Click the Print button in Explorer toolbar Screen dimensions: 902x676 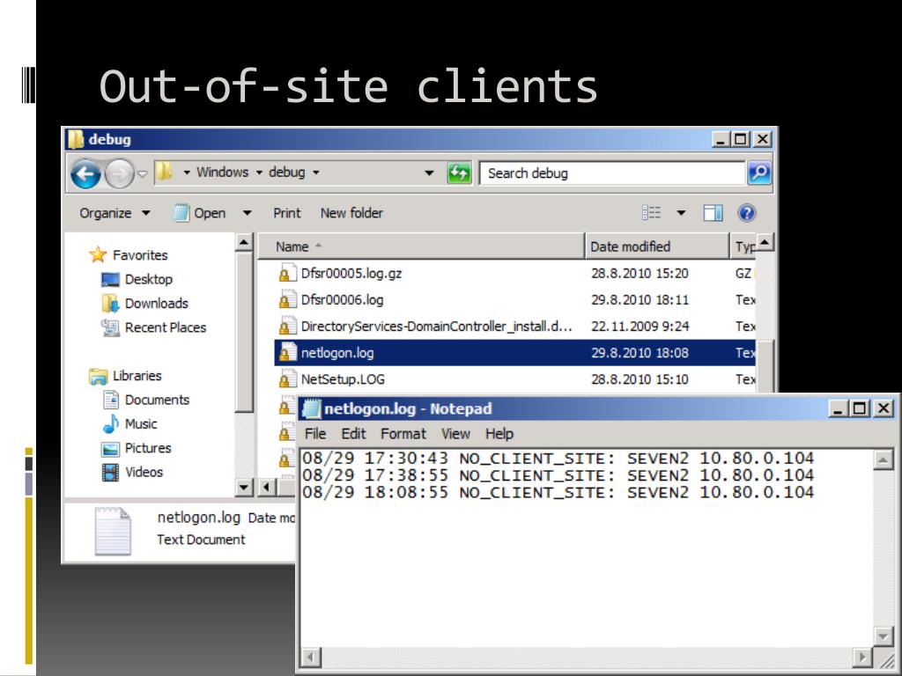[287, 213]
